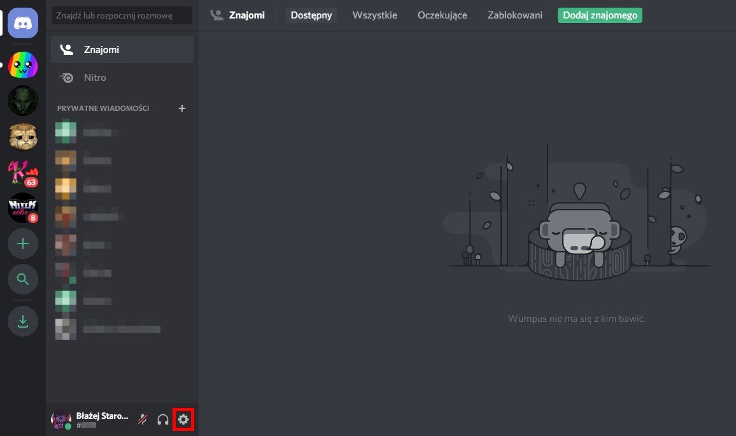This screenshot has width=736, height=436.
Task: Switch to the Oczekujące tab
Action: (442, 15)
